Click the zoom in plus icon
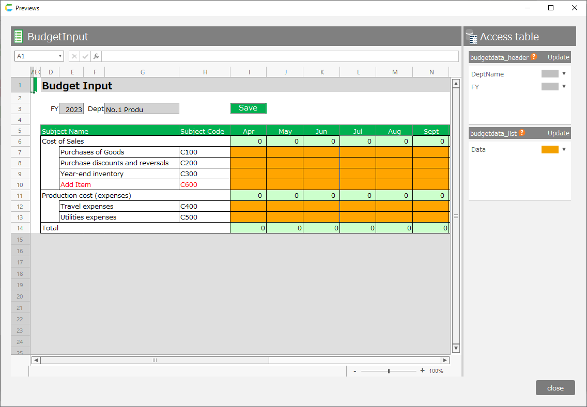 tap(422, 371)
